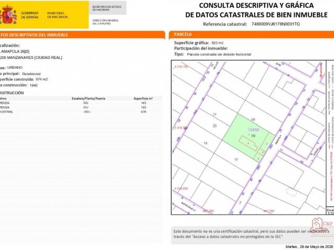
Task: Click coordinate label '4.316.650' on map
Action: pos(181,189)
